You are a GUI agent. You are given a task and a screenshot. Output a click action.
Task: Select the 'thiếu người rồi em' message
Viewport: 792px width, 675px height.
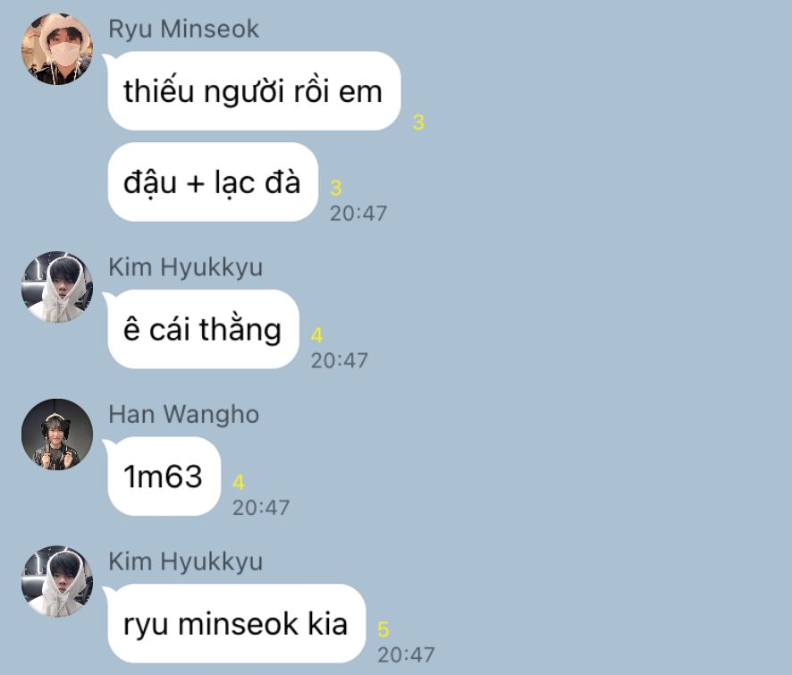[x=254, y=91]
